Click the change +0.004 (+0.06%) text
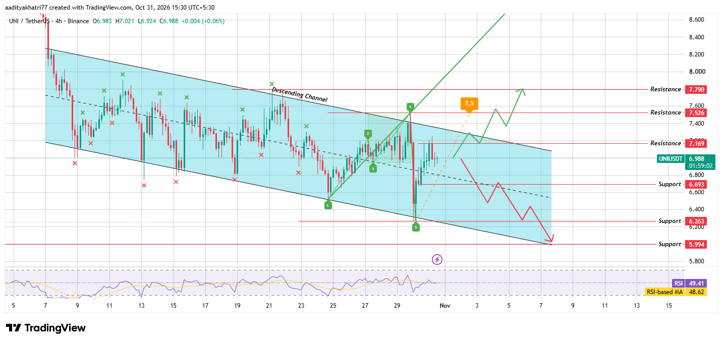 204,21
